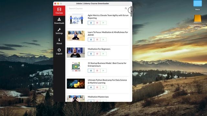This screenshot has width=207, height=116.
Task: Pause the Agile Metrics course download
Action: point(97,23)
